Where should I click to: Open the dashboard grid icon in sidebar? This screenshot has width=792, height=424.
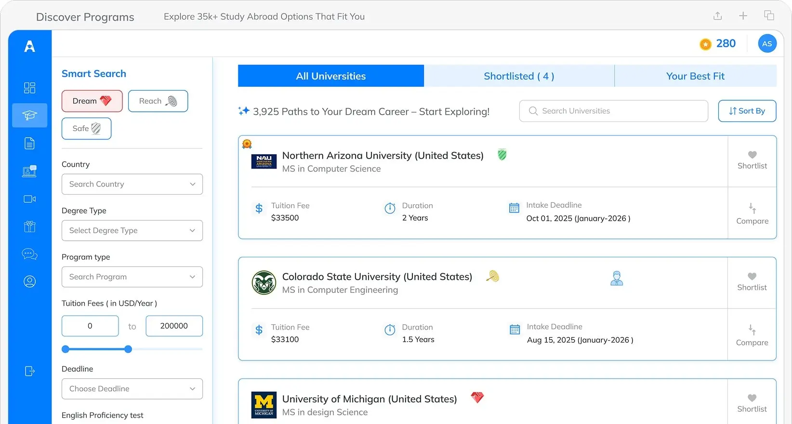(29, 88)
